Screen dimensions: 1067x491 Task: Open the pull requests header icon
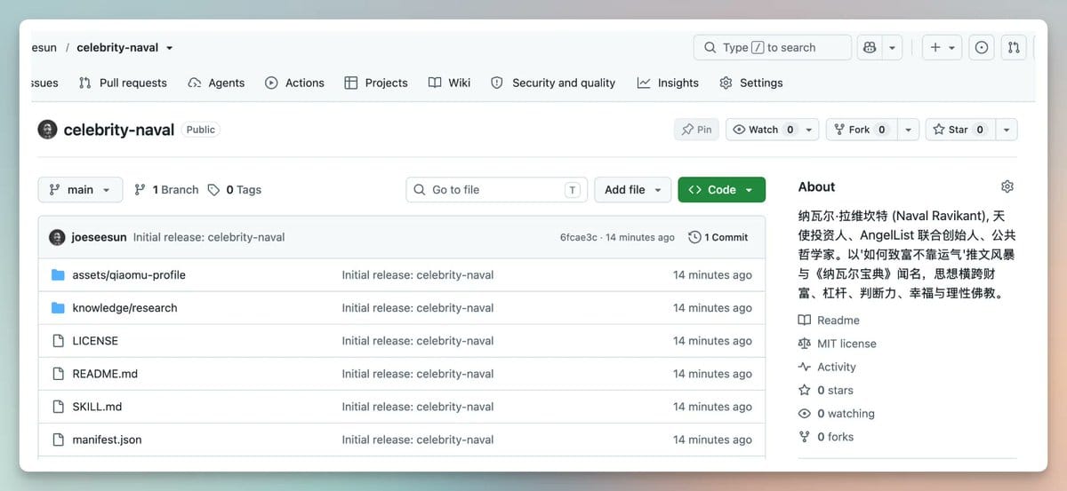coord(1014,48)
